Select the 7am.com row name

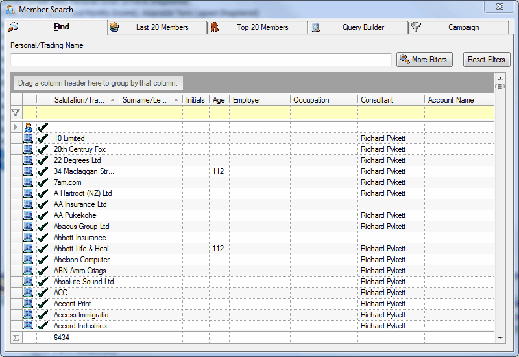coord(67,182)
